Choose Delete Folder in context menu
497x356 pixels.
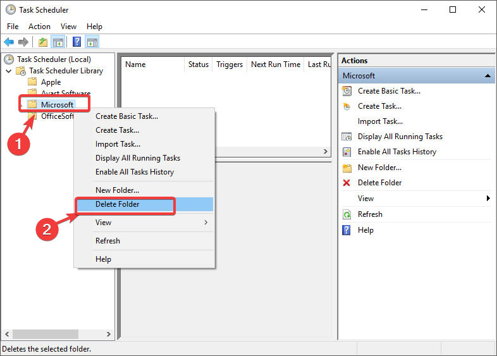tap(145, 204)
